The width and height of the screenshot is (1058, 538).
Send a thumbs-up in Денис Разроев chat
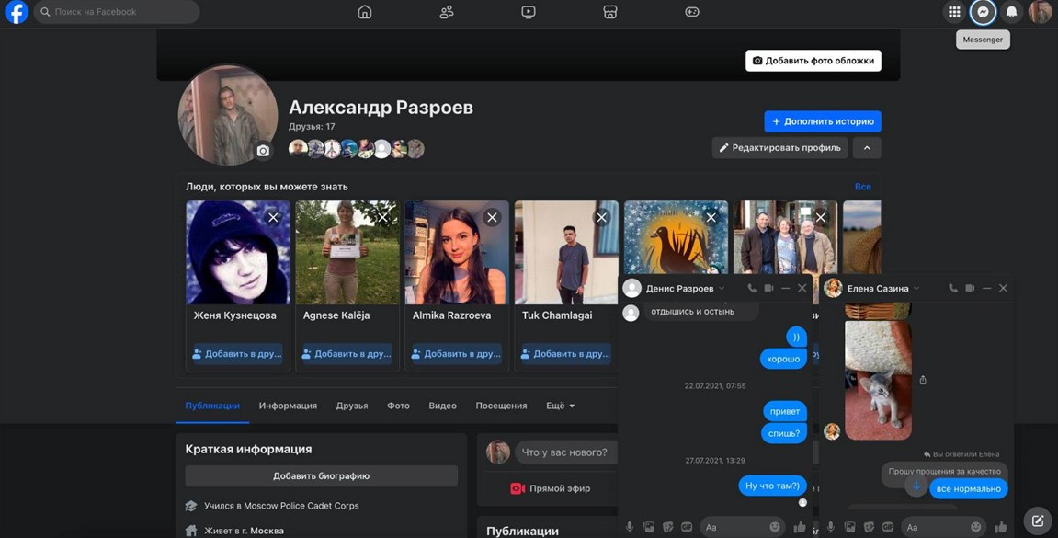click(x=800, y=527)
